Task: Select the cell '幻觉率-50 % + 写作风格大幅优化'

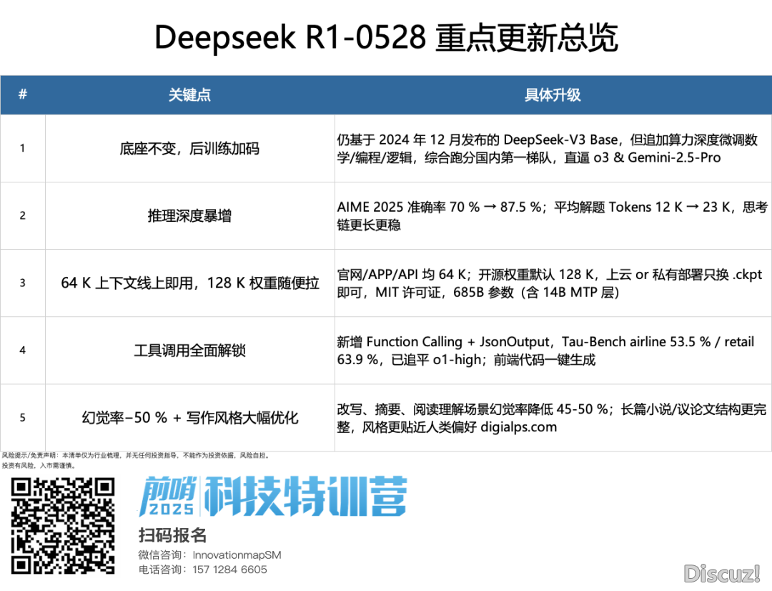Action: (189, 418)
